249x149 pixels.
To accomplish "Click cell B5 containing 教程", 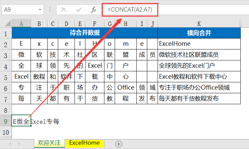I will 39,77.
